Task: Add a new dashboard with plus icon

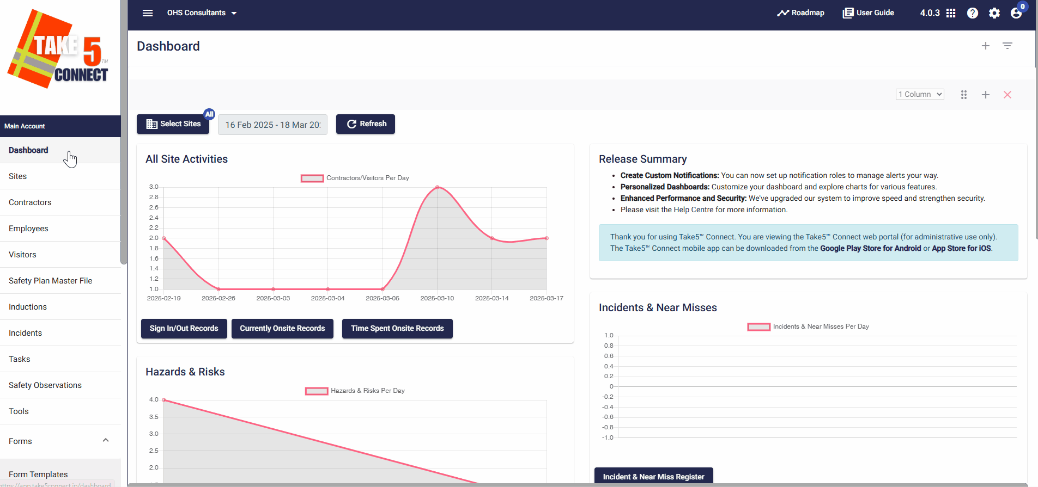Action: (986, 46)
